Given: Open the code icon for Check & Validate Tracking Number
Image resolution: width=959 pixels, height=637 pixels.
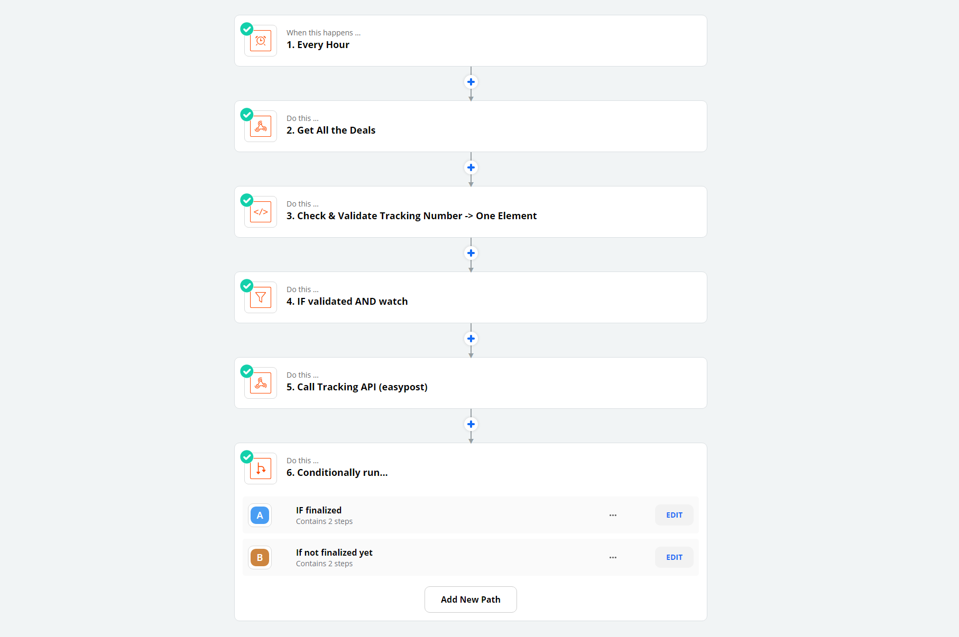Looking at the screenshot, I should [x=260, y=211].
